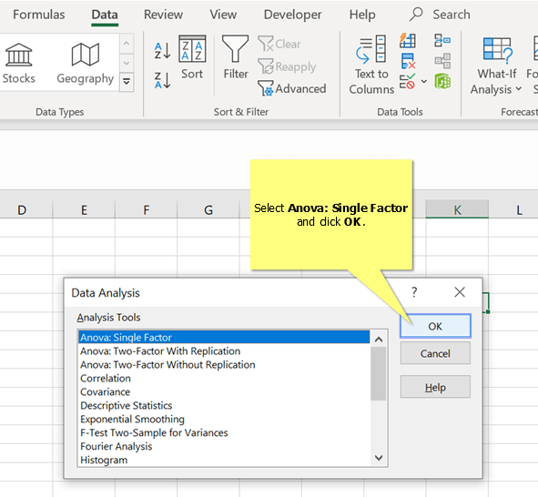Image resolution: width=538 pixels, height=497 pixels.
Task: Toggle the Filter funnel
Action: tap(236, 57)
